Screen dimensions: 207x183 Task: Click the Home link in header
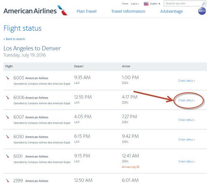click(x=125, y=4)
